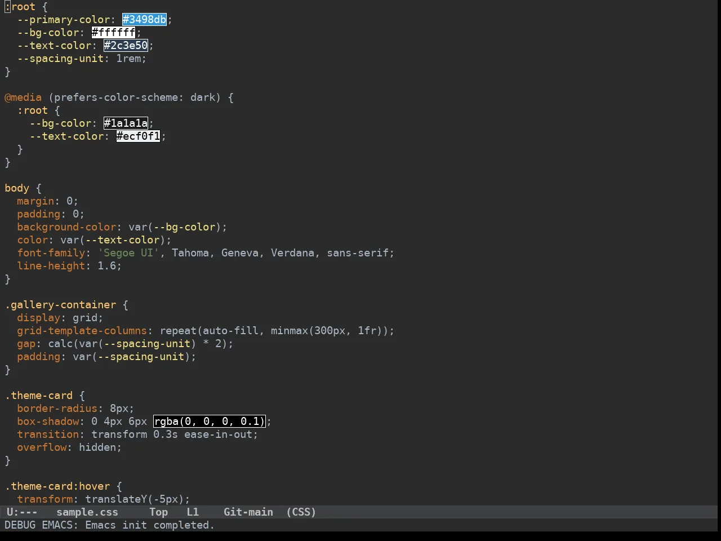The width and height of the screenshot is (721, 541).
Task: Click the Top position indicator in mode line
Action: 159,512
